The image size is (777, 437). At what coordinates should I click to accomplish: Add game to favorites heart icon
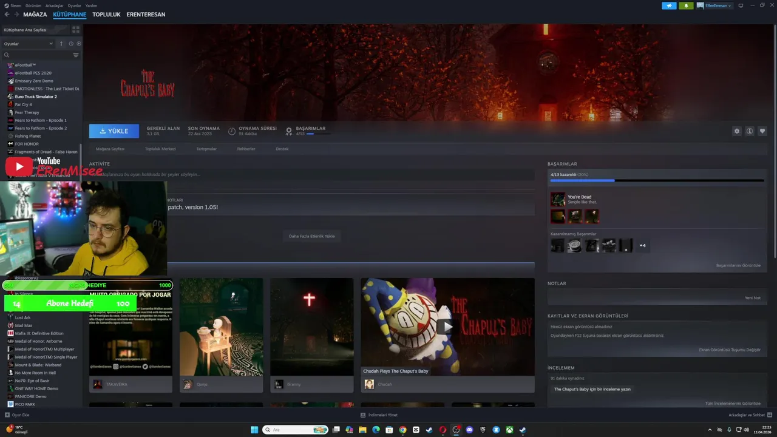pos(762,131)
